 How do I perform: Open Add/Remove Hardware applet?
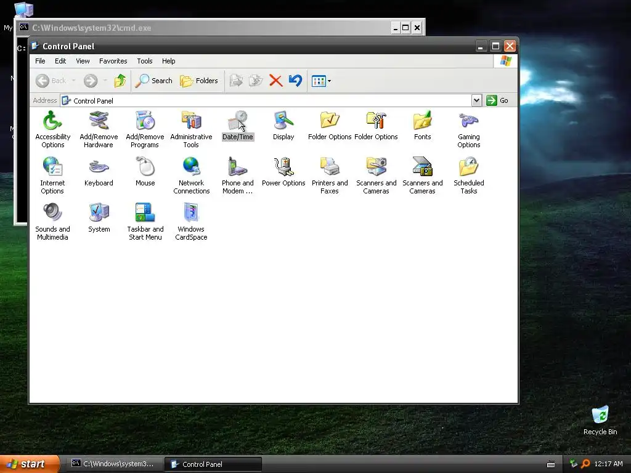[99, 129]
